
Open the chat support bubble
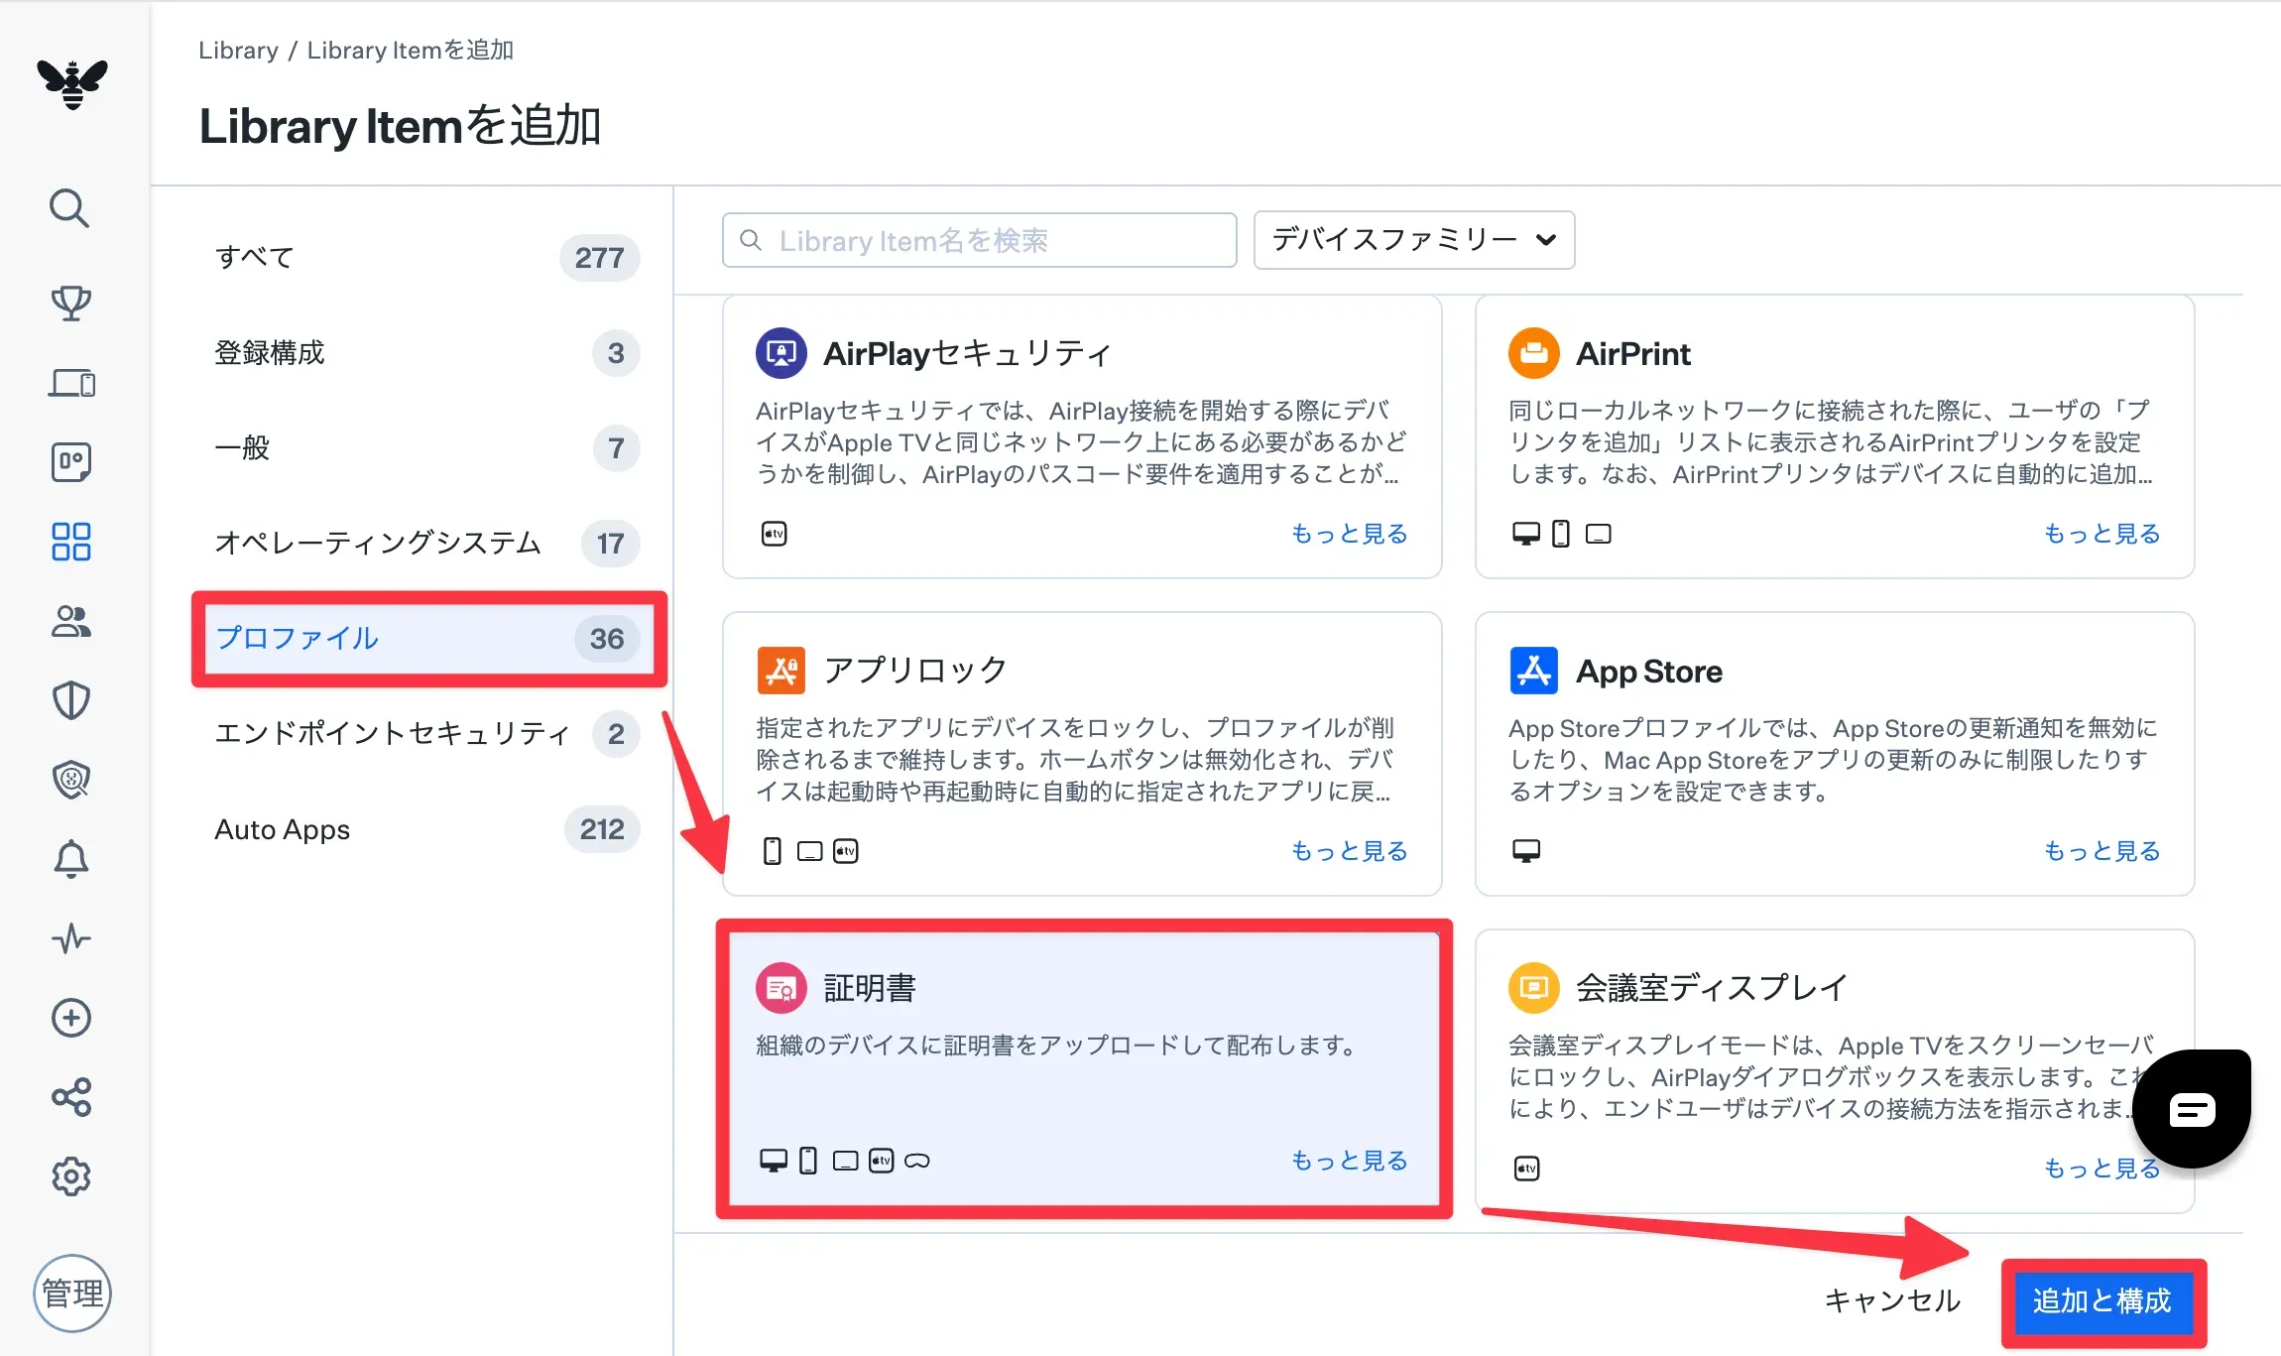(2191, 1109)
